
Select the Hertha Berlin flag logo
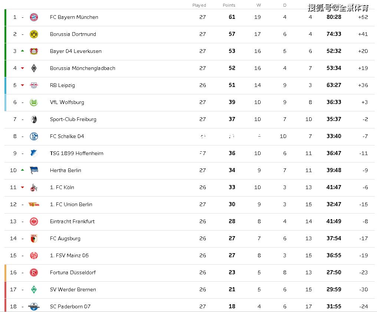[34, 170]
